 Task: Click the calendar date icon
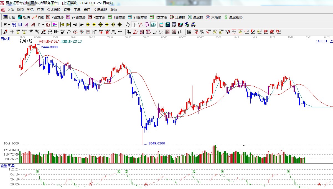[161, 25]
